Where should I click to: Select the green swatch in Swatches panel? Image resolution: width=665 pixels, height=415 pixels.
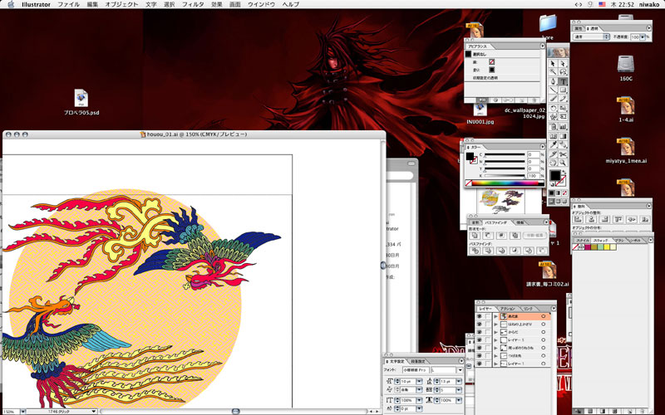[600, 247]
